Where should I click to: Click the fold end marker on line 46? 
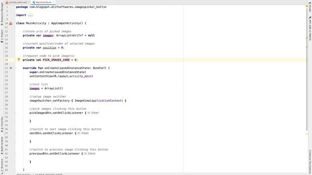click(x=15, y=170)
